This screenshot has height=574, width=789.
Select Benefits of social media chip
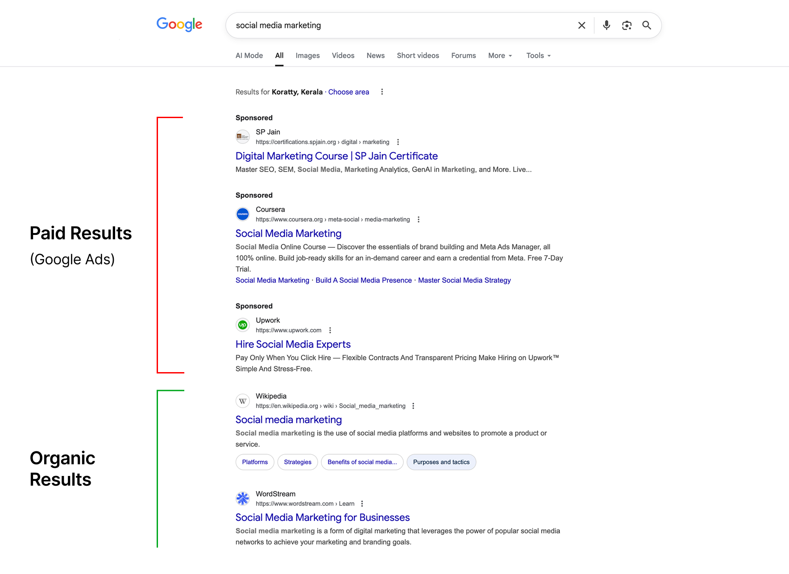(x=362, y=462)
